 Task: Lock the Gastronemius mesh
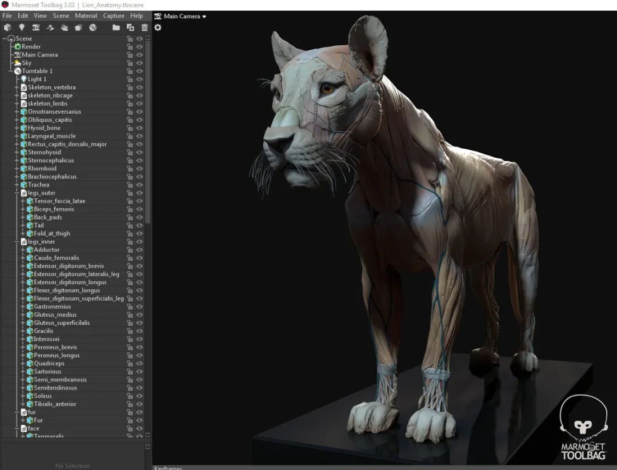pyautogui.click(x=130, y=306)
